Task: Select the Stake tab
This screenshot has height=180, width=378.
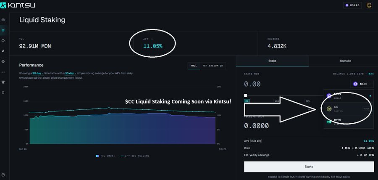Action: pyautogui.click(x=273, y=61)
